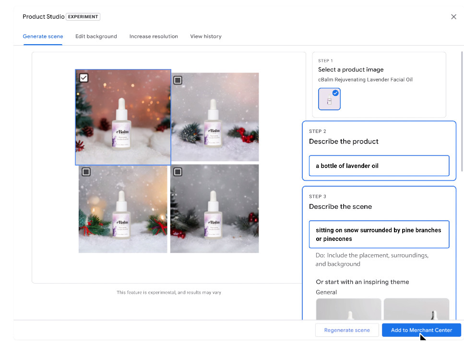Select the cBalm product thumbnail in Step 1
This screenshot has width=464, height=346.
pos(329,99)
